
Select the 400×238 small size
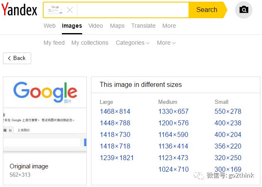point(228,123)
